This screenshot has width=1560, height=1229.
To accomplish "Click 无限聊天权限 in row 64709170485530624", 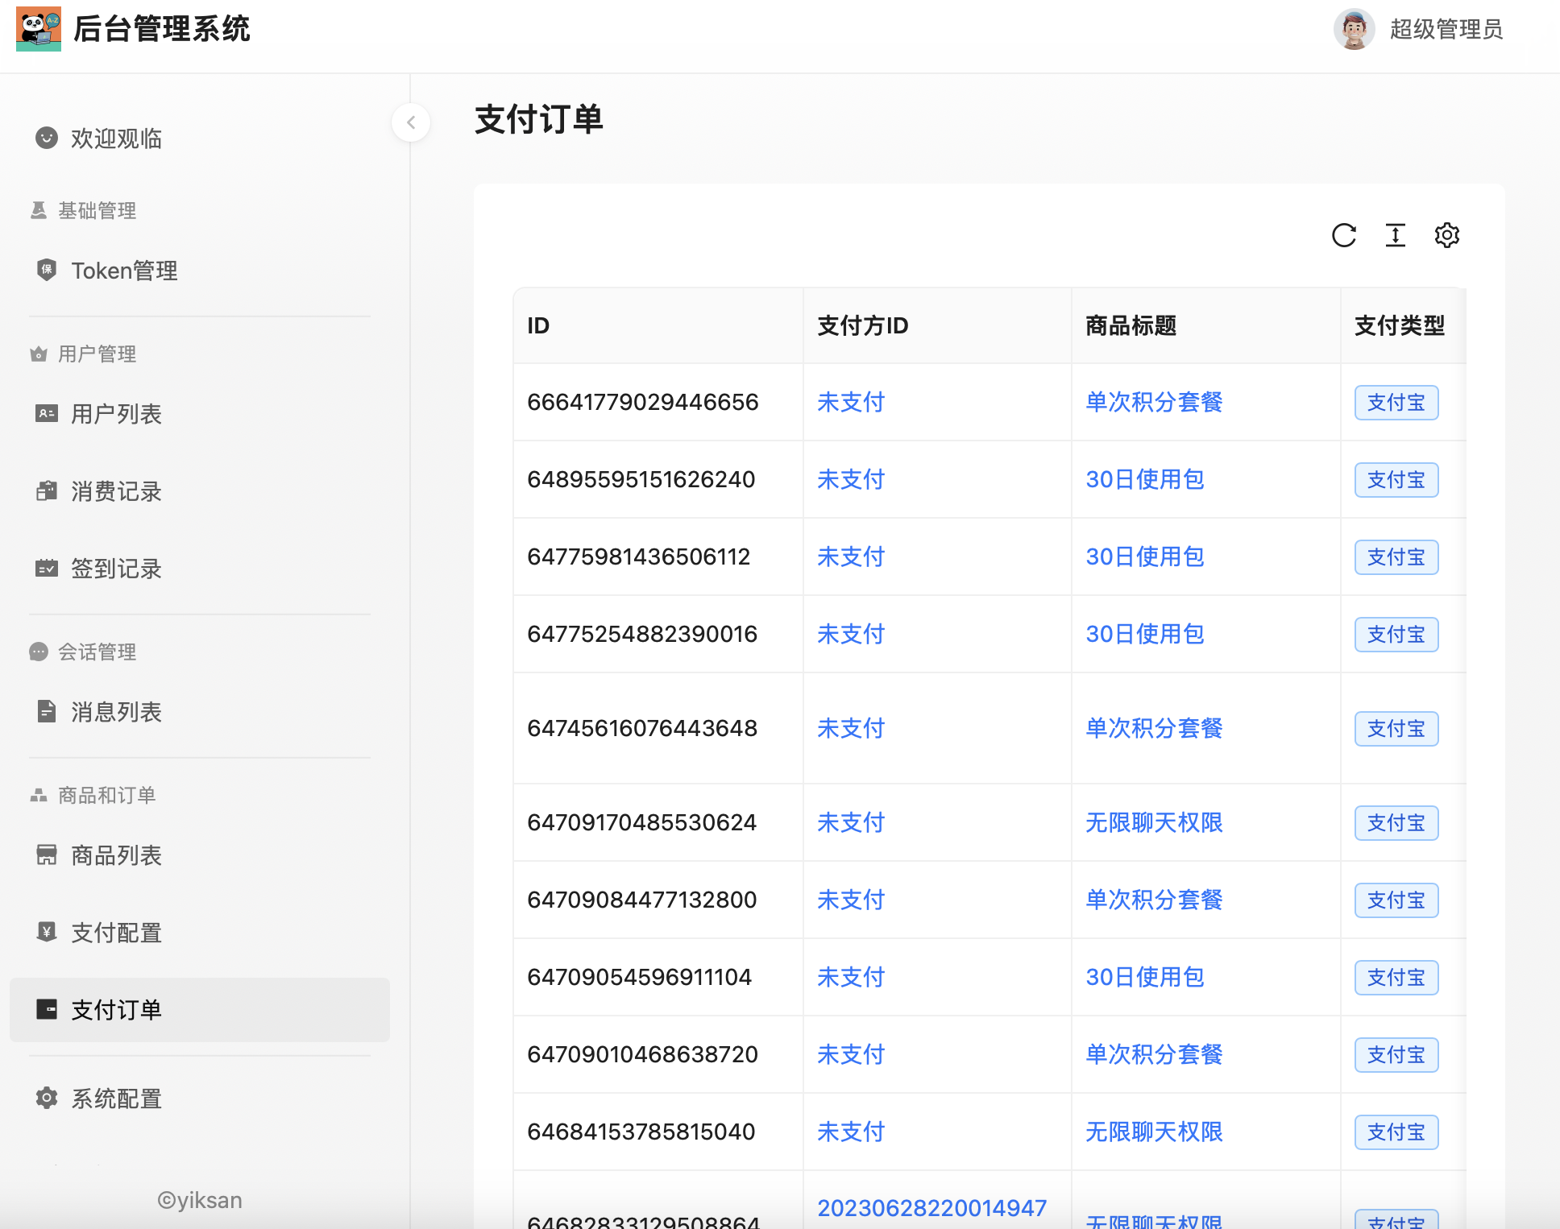I will (1154, 822).
